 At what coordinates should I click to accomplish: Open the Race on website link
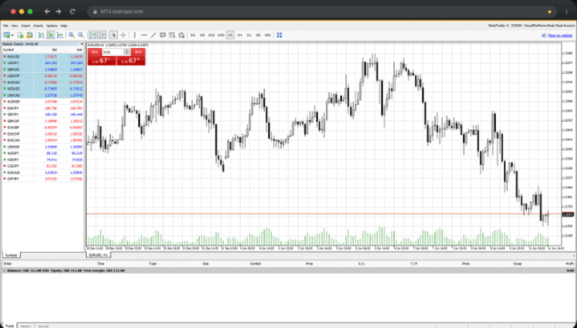(x=560, y=35)
